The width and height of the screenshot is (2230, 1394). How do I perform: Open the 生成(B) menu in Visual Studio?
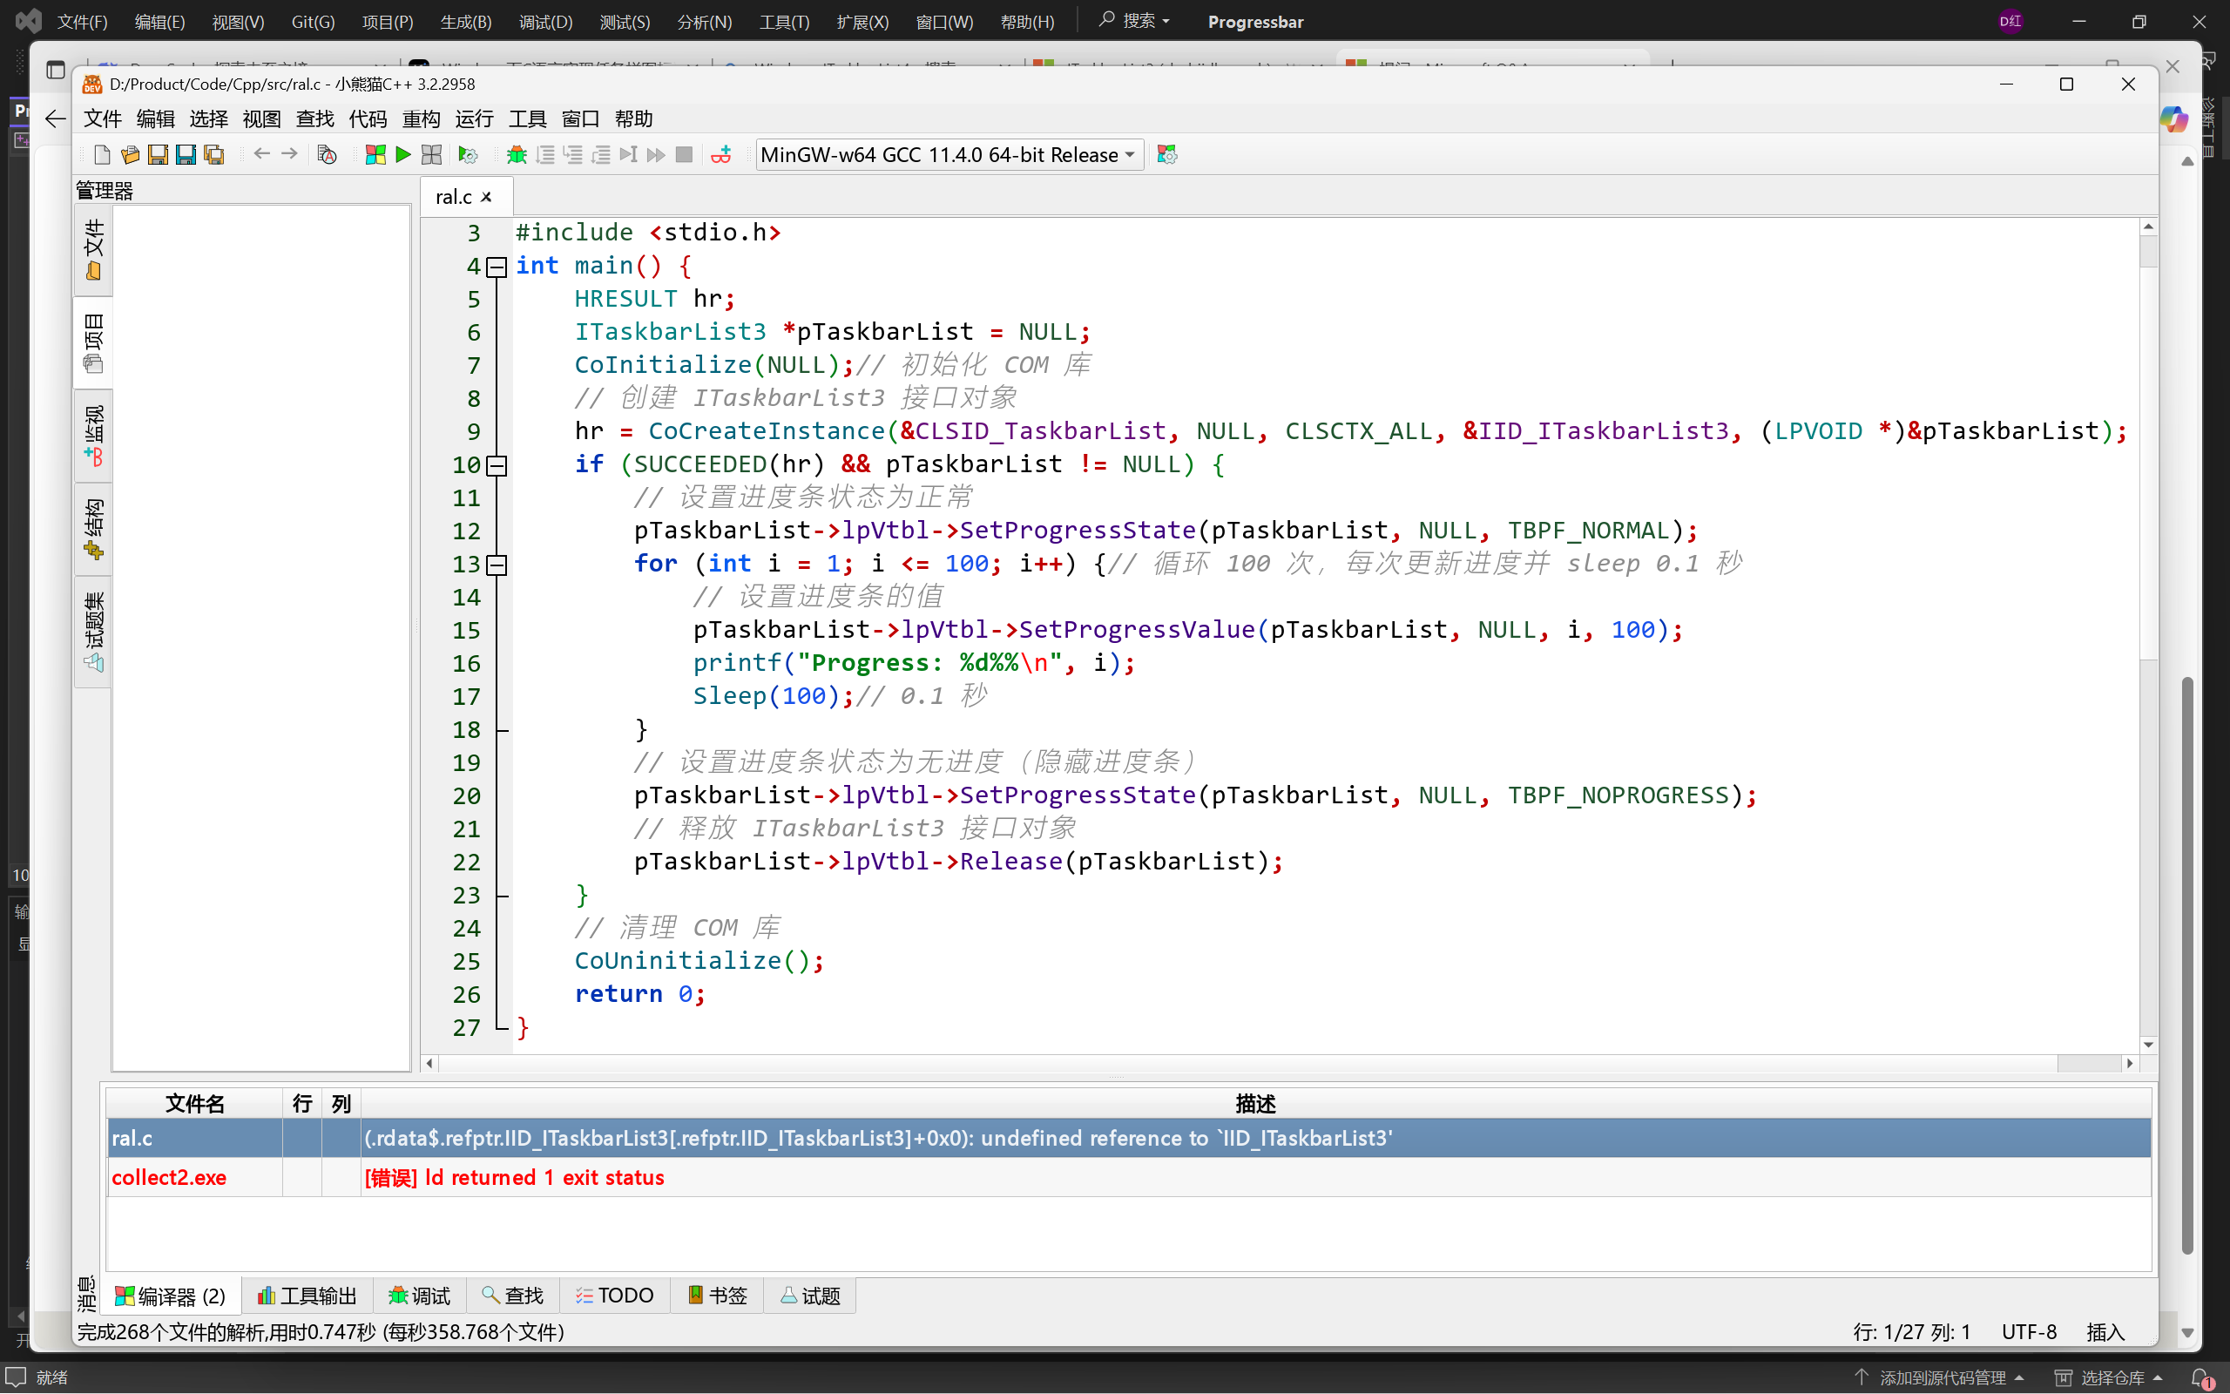pos(465,21)
